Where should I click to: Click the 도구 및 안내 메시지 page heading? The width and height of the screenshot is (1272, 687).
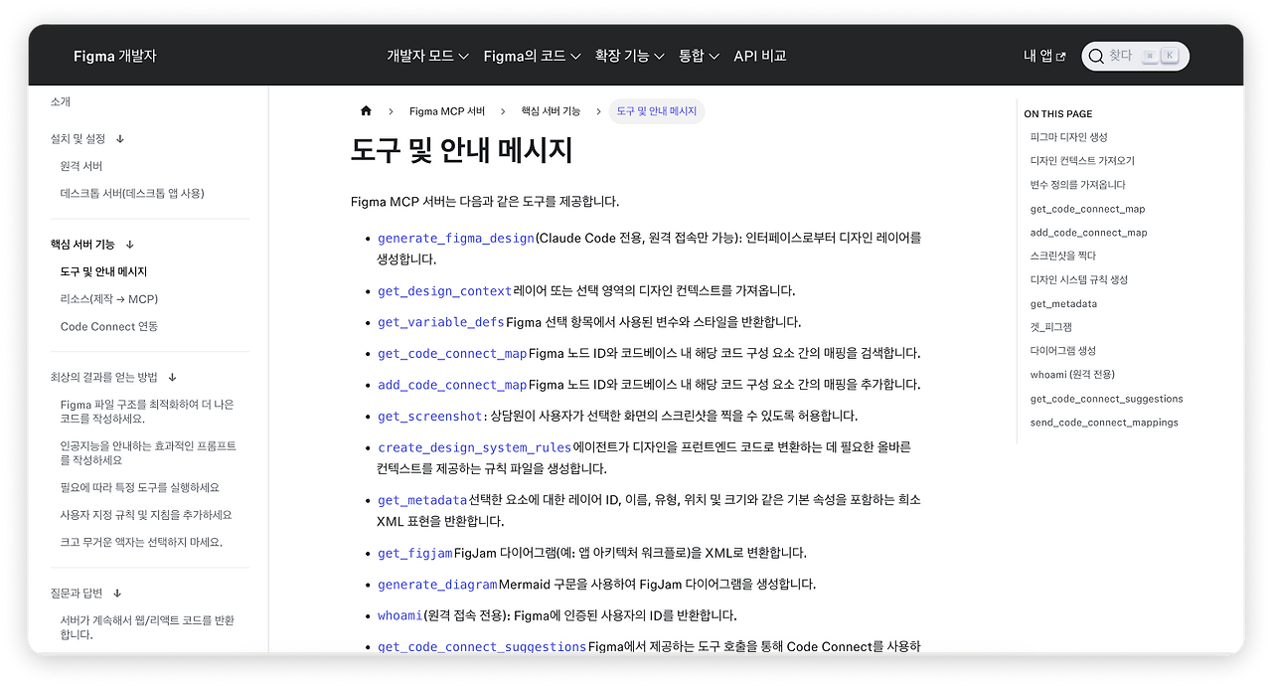pyautogui.click(x=462, y=151)
